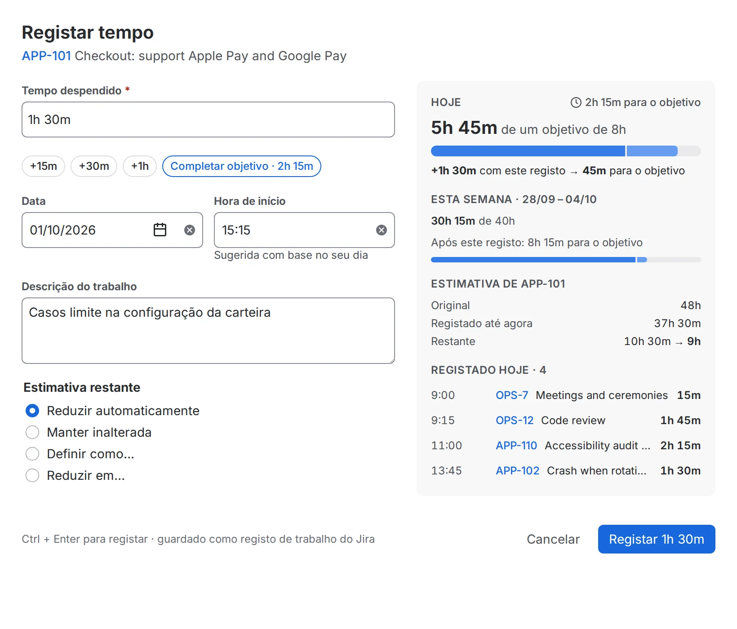Open the OPS-12 Code review link

coord(515,421)
